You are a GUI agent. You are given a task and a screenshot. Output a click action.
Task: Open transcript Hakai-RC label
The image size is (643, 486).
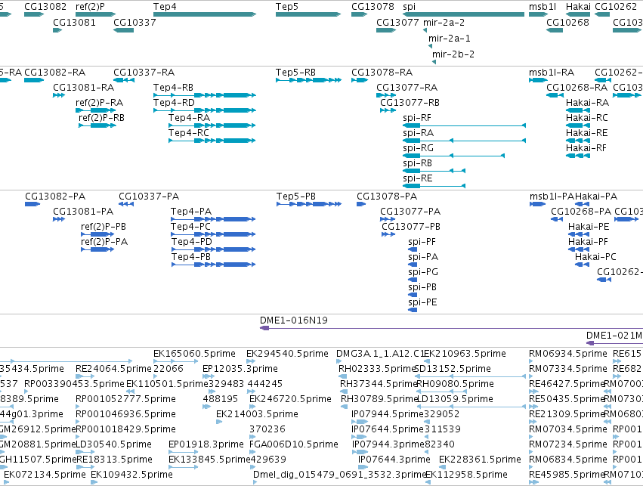pos(586,118)
